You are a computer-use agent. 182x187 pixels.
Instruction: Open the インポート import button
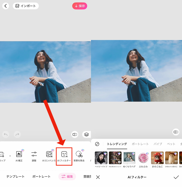[x=26, y=6]
